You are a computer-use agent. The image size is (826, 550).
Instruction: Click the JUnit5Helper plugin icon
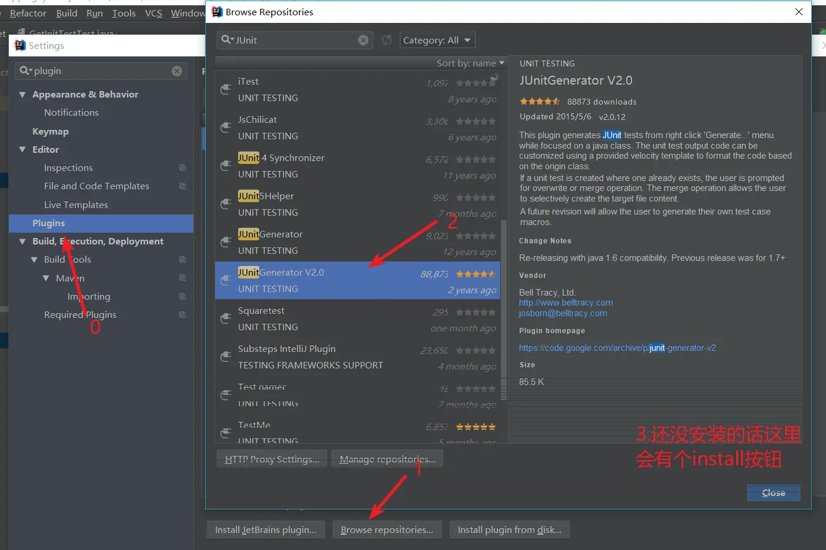(x=226, y=204)
